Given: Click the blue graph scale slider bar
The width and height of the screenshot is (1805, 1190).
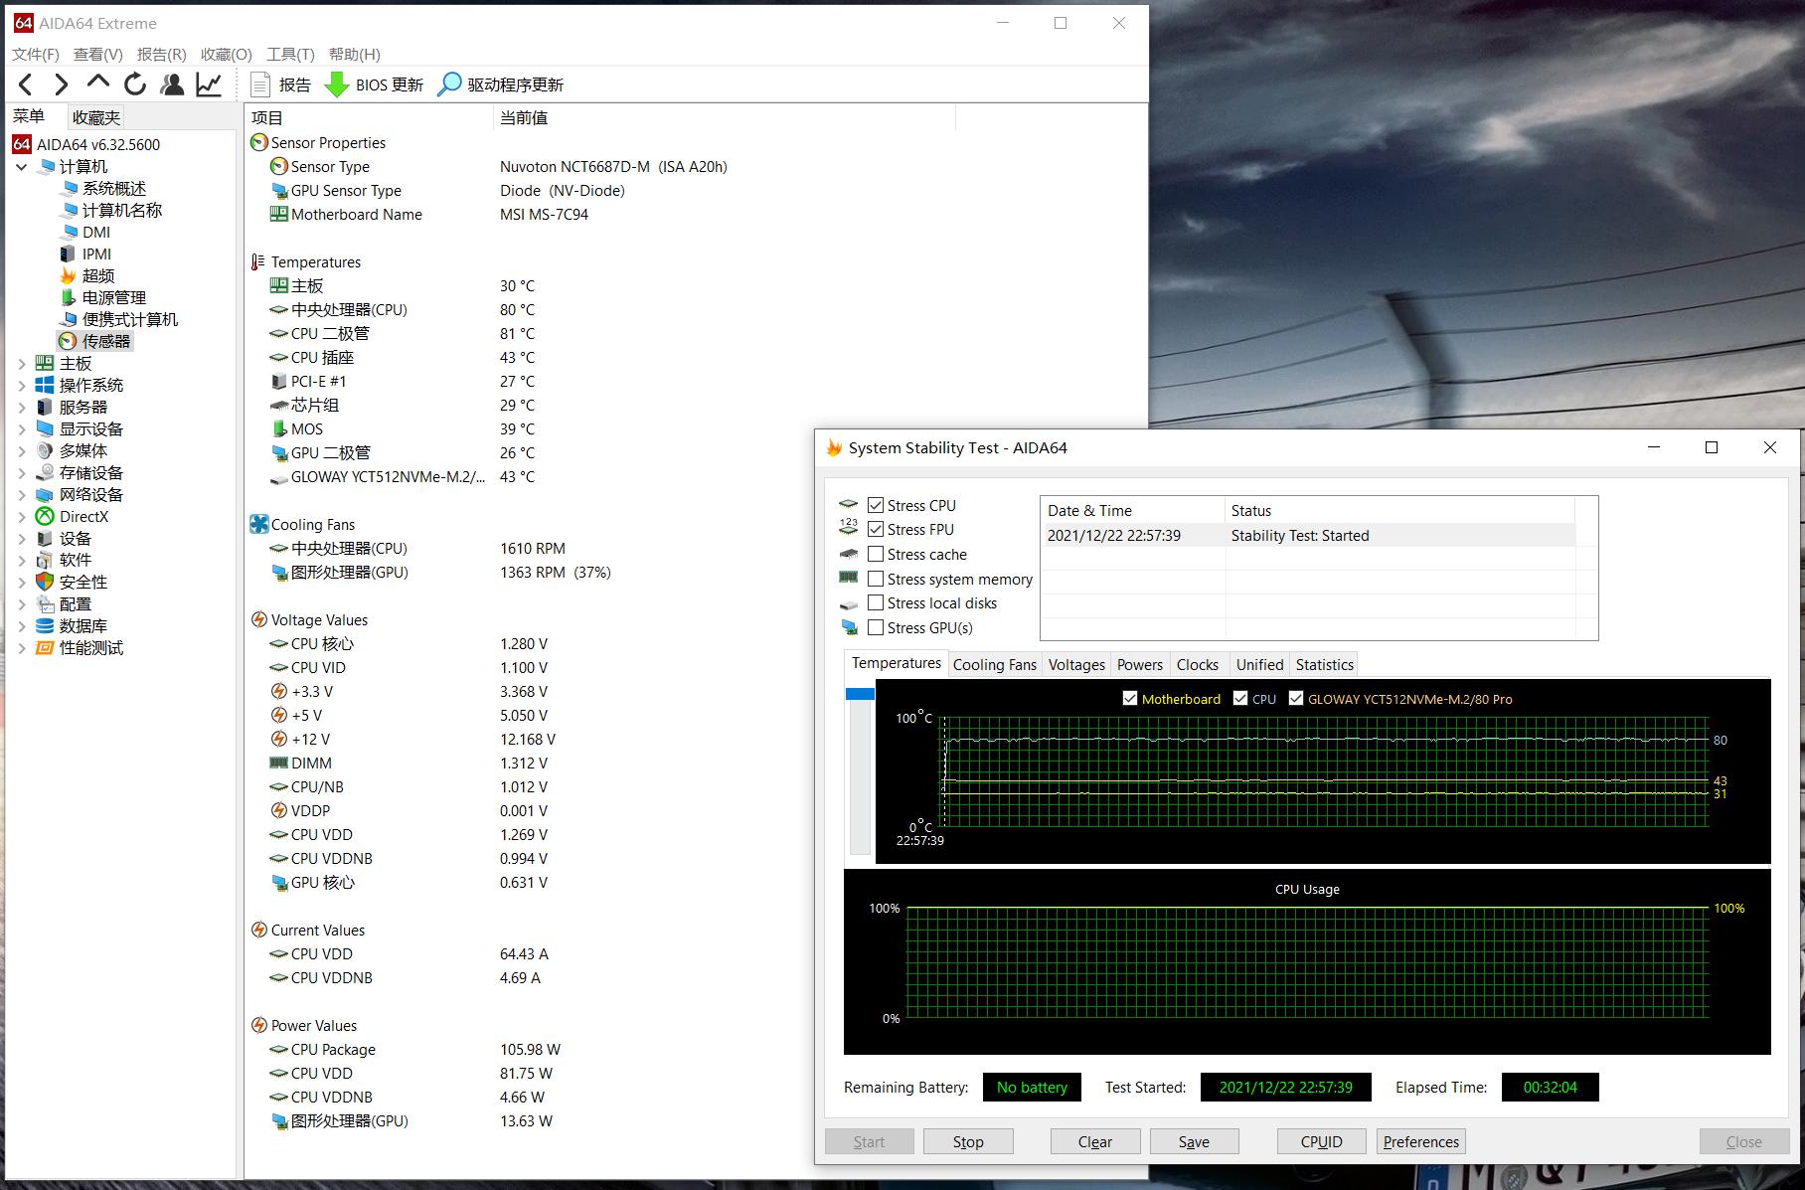Looking at the screenshot, I should coord(860,694).
